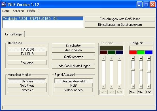Select RGB signal option

click(73, 86)
